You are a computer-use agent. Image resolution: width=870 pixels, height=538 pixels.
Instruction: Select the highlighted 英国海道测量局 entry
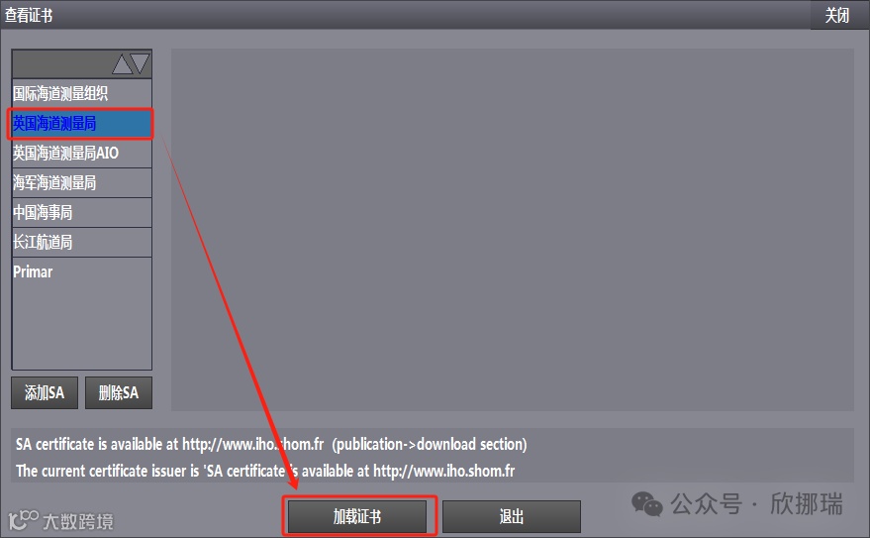[x=81, y=123]
